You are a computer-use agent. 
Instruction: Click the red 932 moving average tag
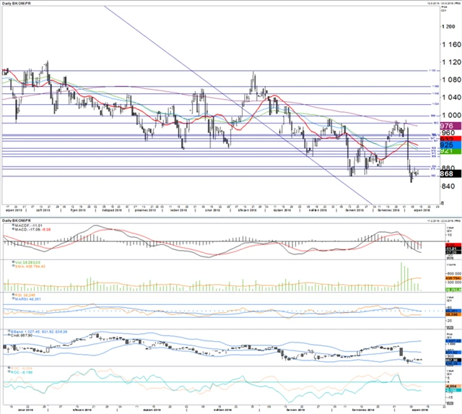click(450, 139)
